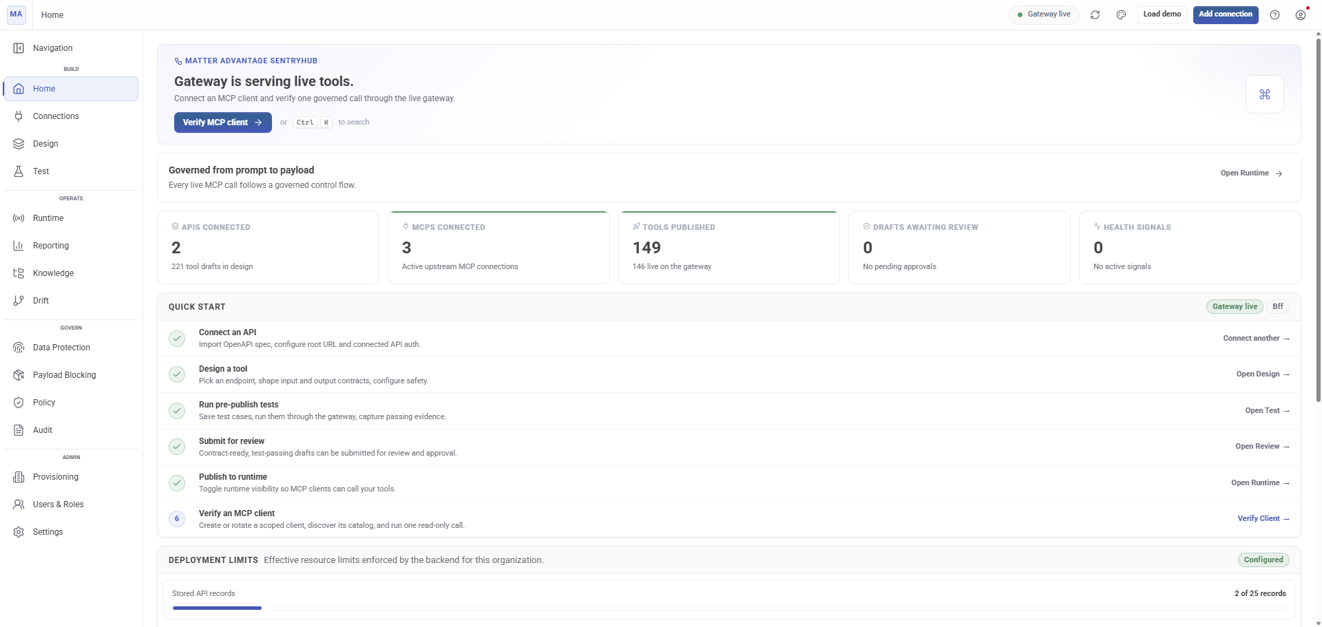Click the Connect an API checkmark
1322x627 pixels.
[x=177, y=338]
